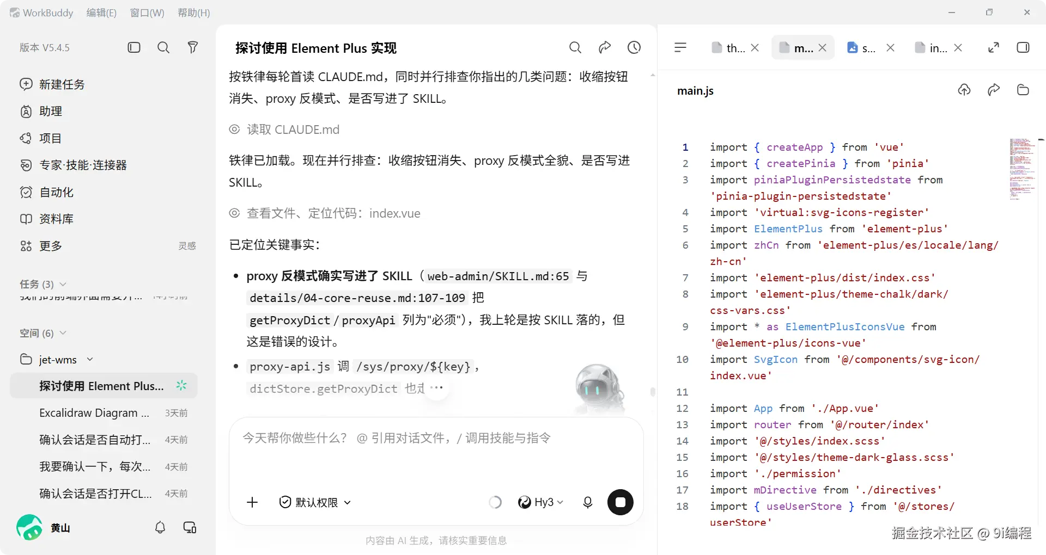
Task: Open the 自动化 automation section
Action: click(47, 192)
